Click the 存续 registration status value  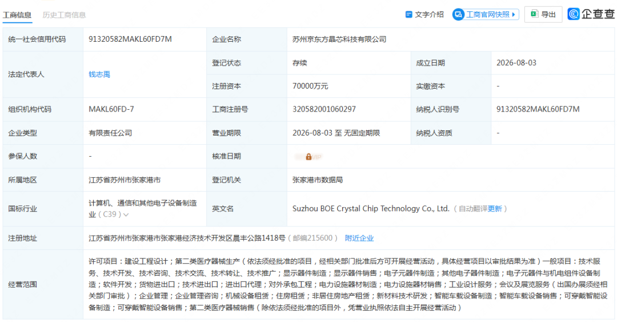[x=299, y=63]
